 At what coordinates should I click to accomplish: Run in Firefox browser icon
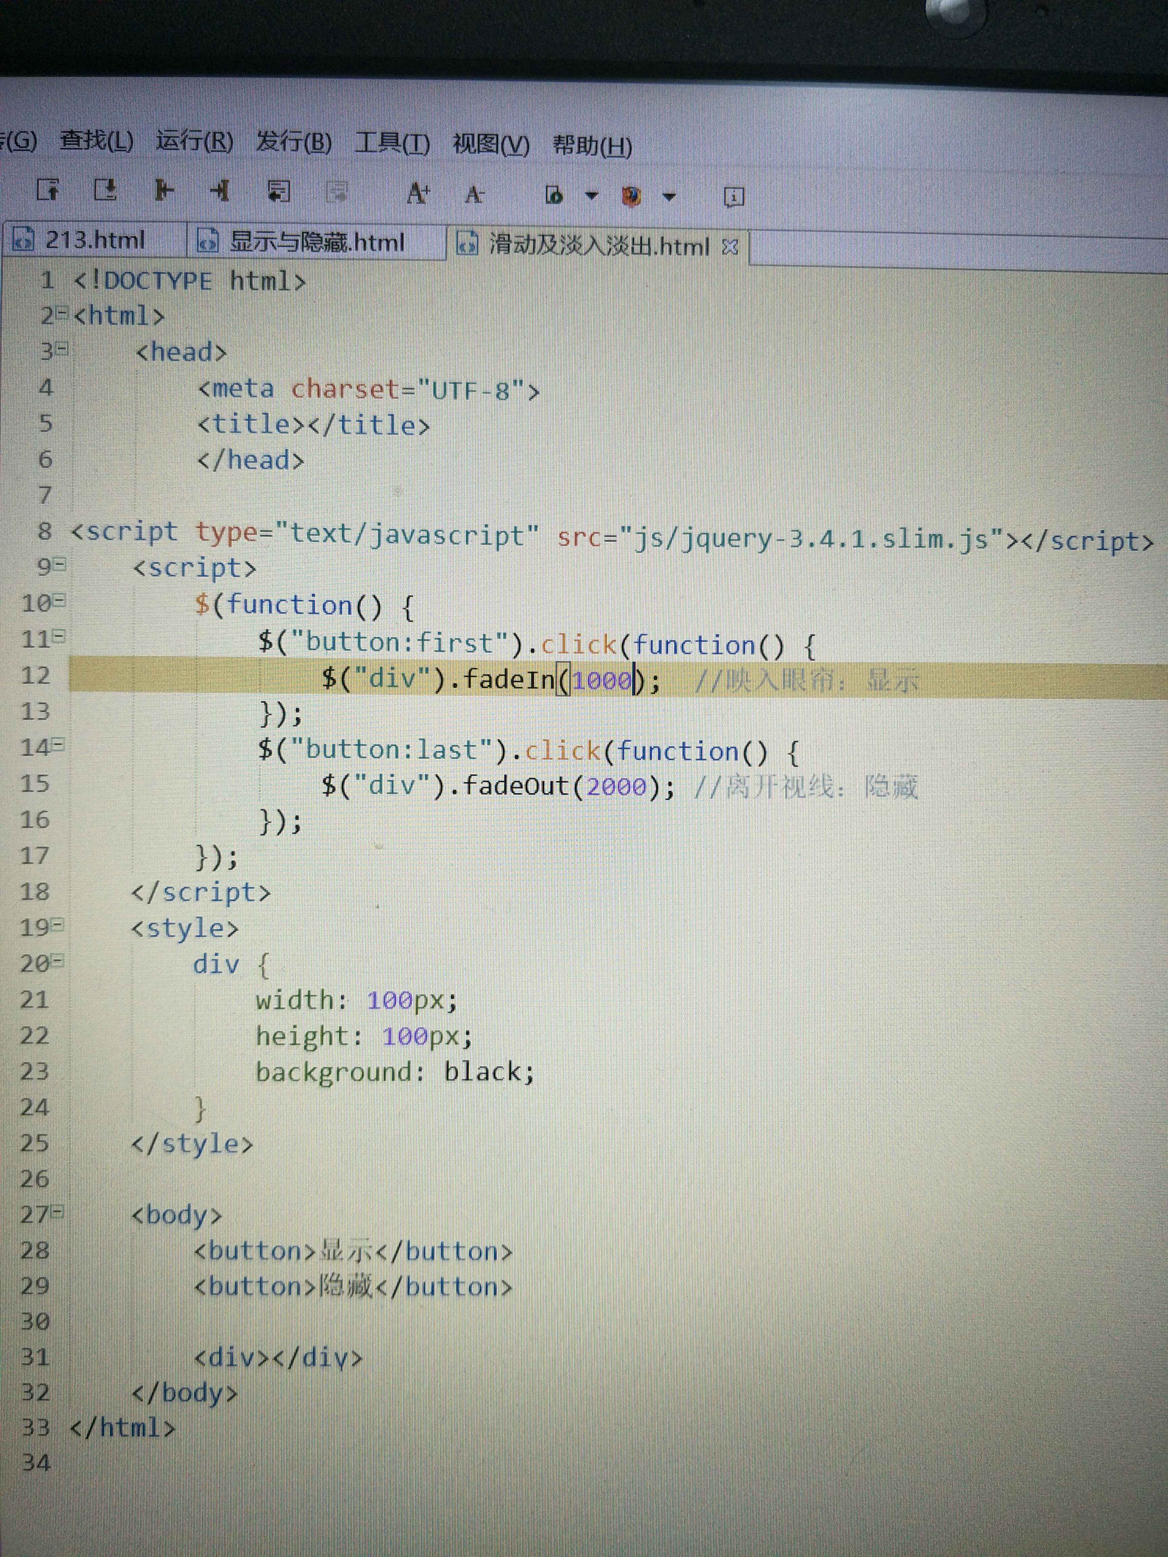point(632,196)
